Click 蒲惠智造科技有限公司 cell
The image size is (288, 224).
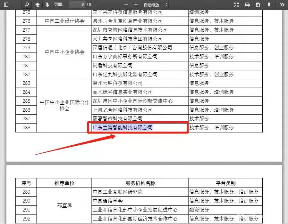[x=140, y=119]
